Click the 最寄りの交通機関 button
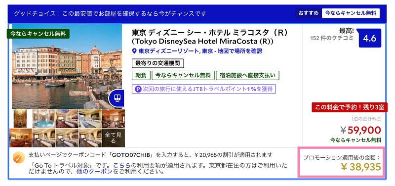The width and height of the screenshot is (395, 186). pos(158,63)
